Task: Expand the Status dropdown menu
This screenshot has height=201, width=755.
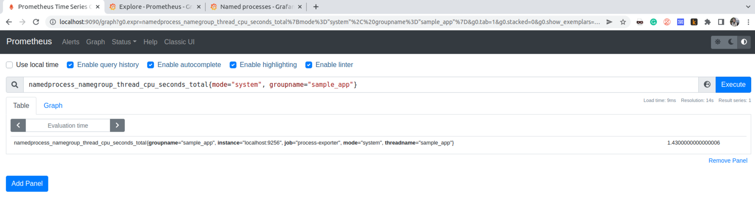Action: click(x=124, y=42)
